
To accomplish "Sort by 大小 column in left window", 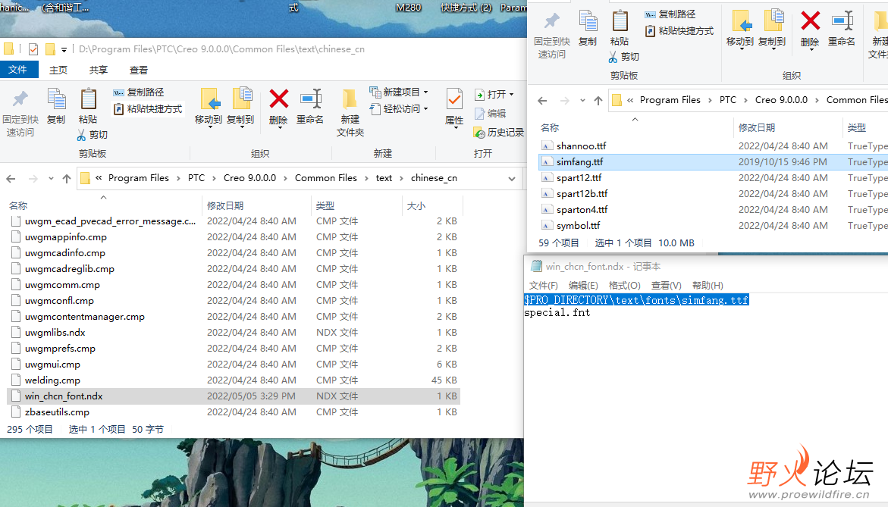I will (x=416, y=205).
